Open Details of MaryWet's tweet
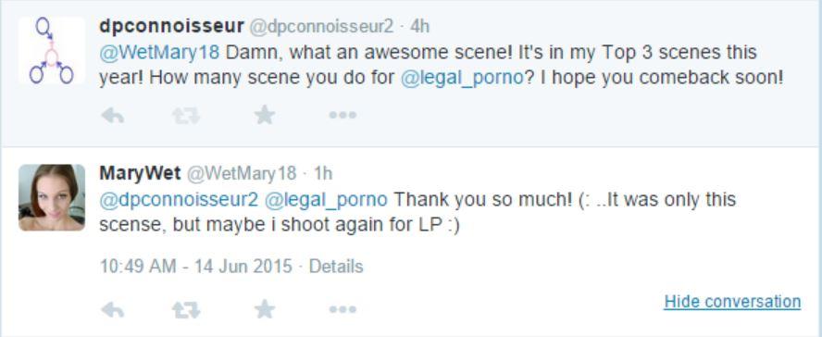This screenshot has width=822, height=337. tap(336, 267)
